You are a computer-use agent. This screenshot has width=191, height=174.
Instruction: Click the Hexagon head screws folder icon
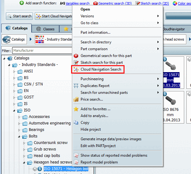click(x=30, y=163)
